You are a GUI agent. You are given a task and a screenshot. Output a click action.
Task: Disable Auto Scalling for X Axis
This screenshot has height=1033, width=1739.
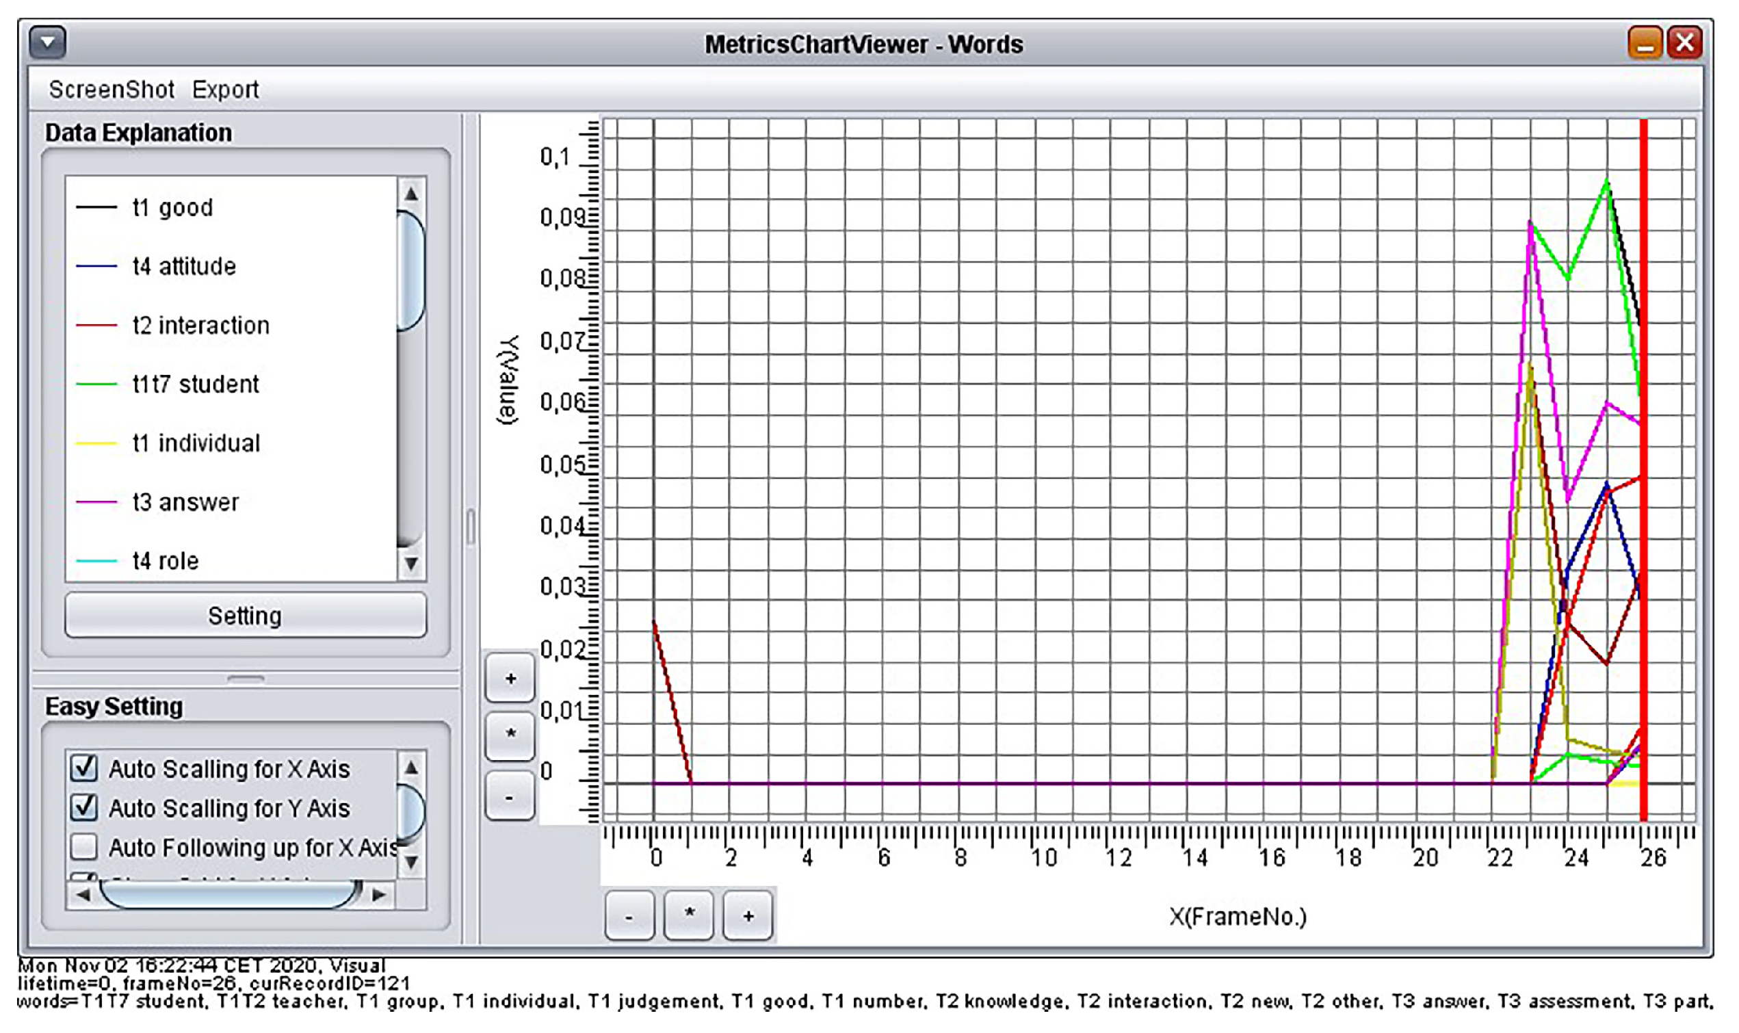[84, 768]
